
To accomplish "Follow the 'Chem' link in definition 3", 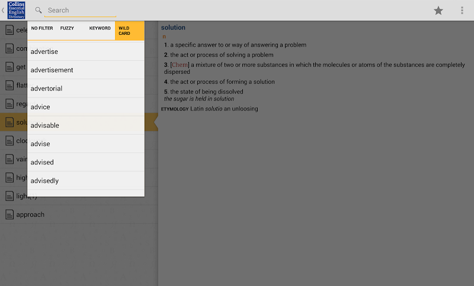I will point(180,65).
